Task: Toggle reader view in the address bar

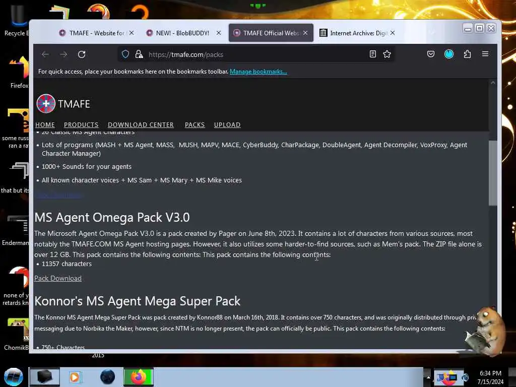Action: (372, 54)
